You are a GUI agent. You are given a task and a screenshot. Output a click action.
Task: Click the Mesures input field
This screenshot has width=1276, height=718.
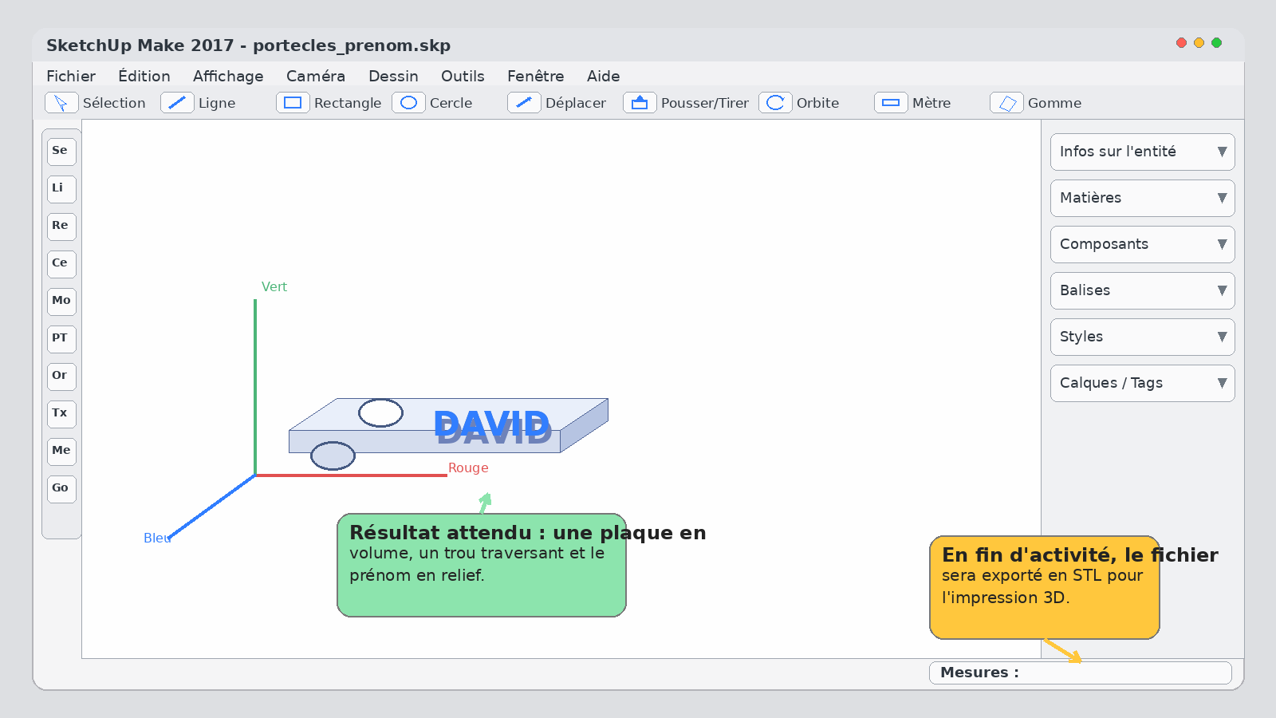pos(1080,673)
